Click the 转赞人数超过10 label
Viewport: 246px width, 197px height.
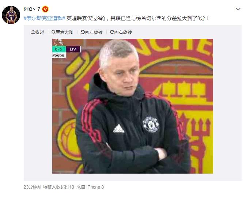point(58,187)
